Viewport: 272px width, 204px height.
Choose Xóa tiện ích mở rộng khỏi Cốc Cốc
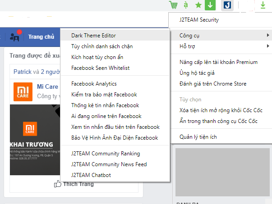click(x=221, y=110)
